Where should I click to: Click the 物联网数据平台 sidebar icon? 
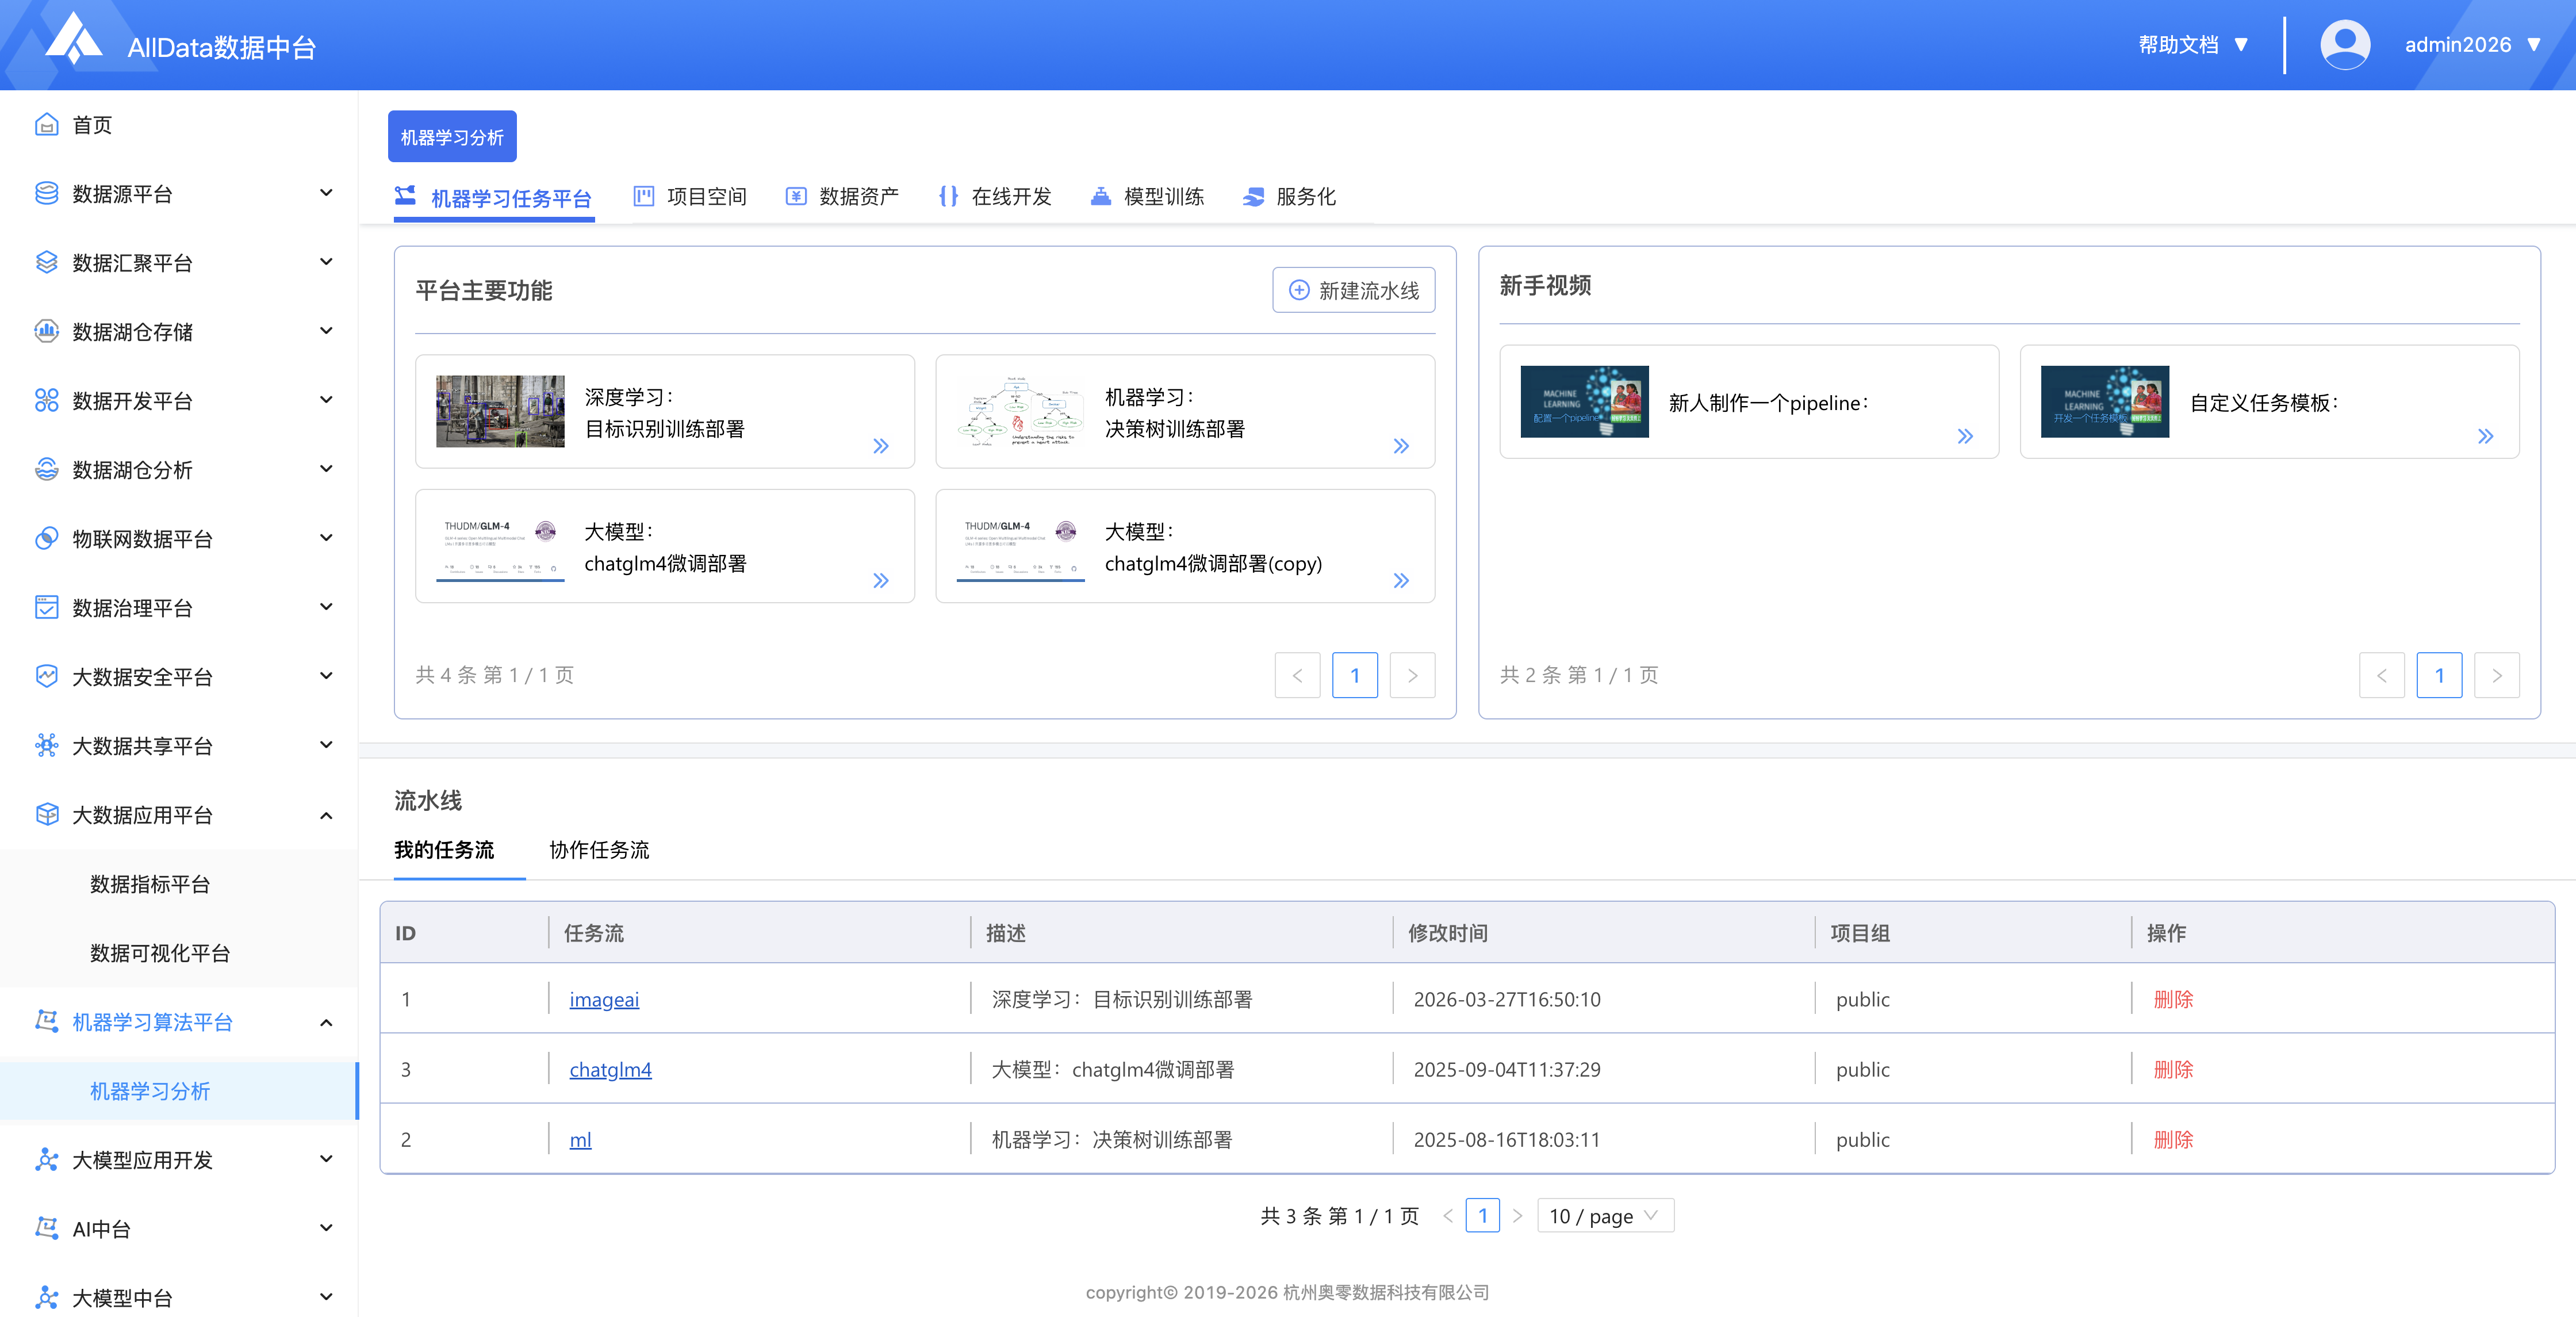tap(46, 538)
